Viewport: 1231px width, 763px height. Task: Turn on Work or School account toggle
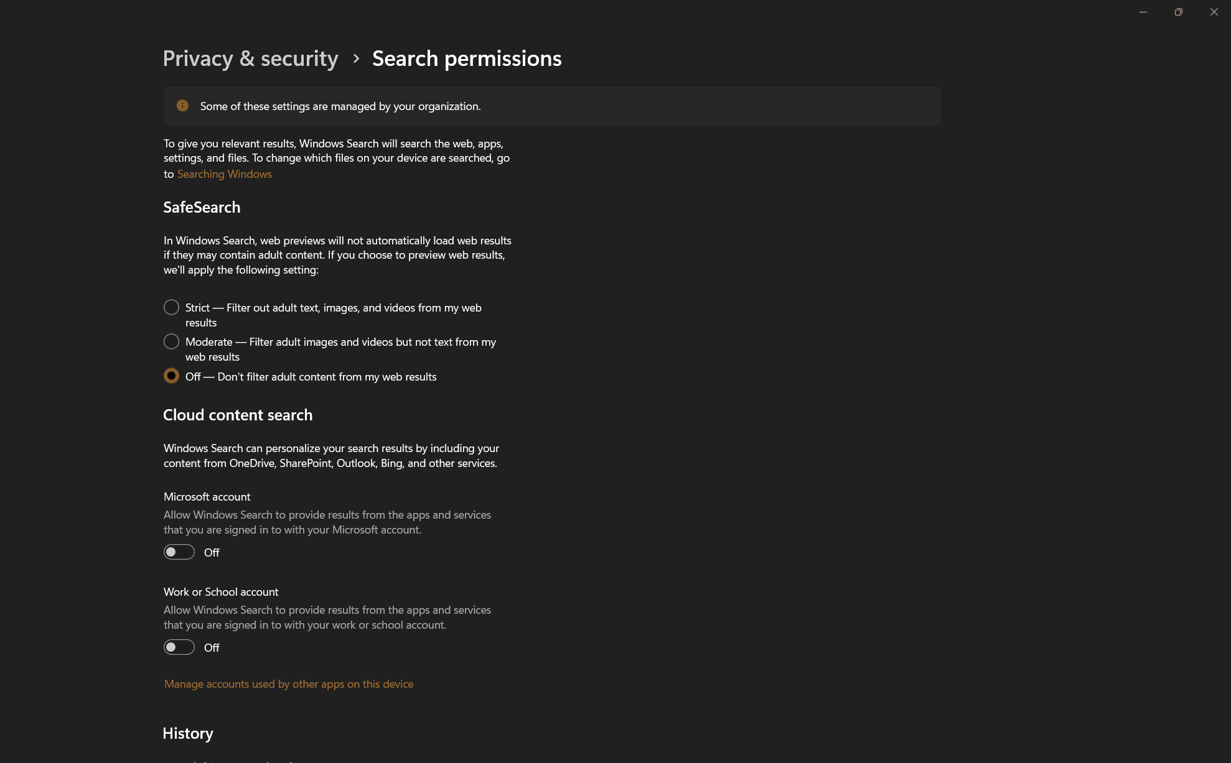tap(179, 647)
